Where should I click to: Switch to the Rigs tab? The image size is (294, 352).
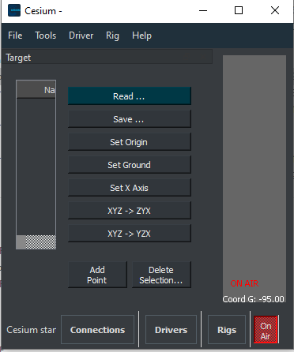pos(227,330)
